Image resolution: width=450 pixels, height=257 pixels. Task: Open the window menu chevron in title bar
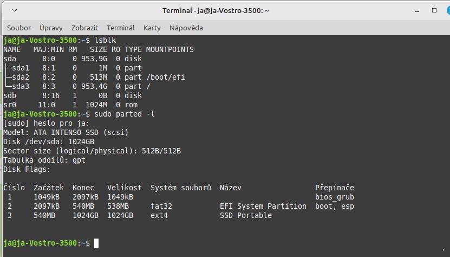coord(14,10)
